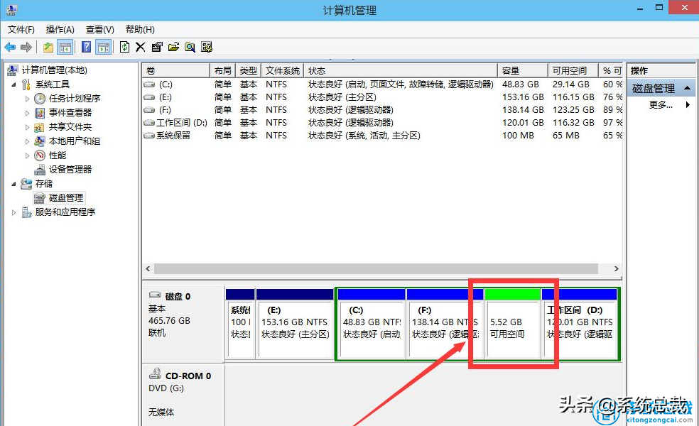Select the (F:) volume row
The height and width of the screenshot is (426, 699).
click(x=382, y=109)
